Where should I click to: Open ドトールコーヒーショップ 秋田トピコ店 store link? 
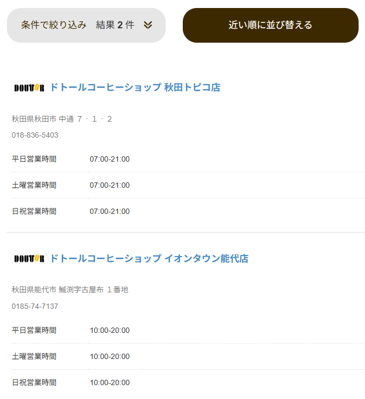[135, 87]
